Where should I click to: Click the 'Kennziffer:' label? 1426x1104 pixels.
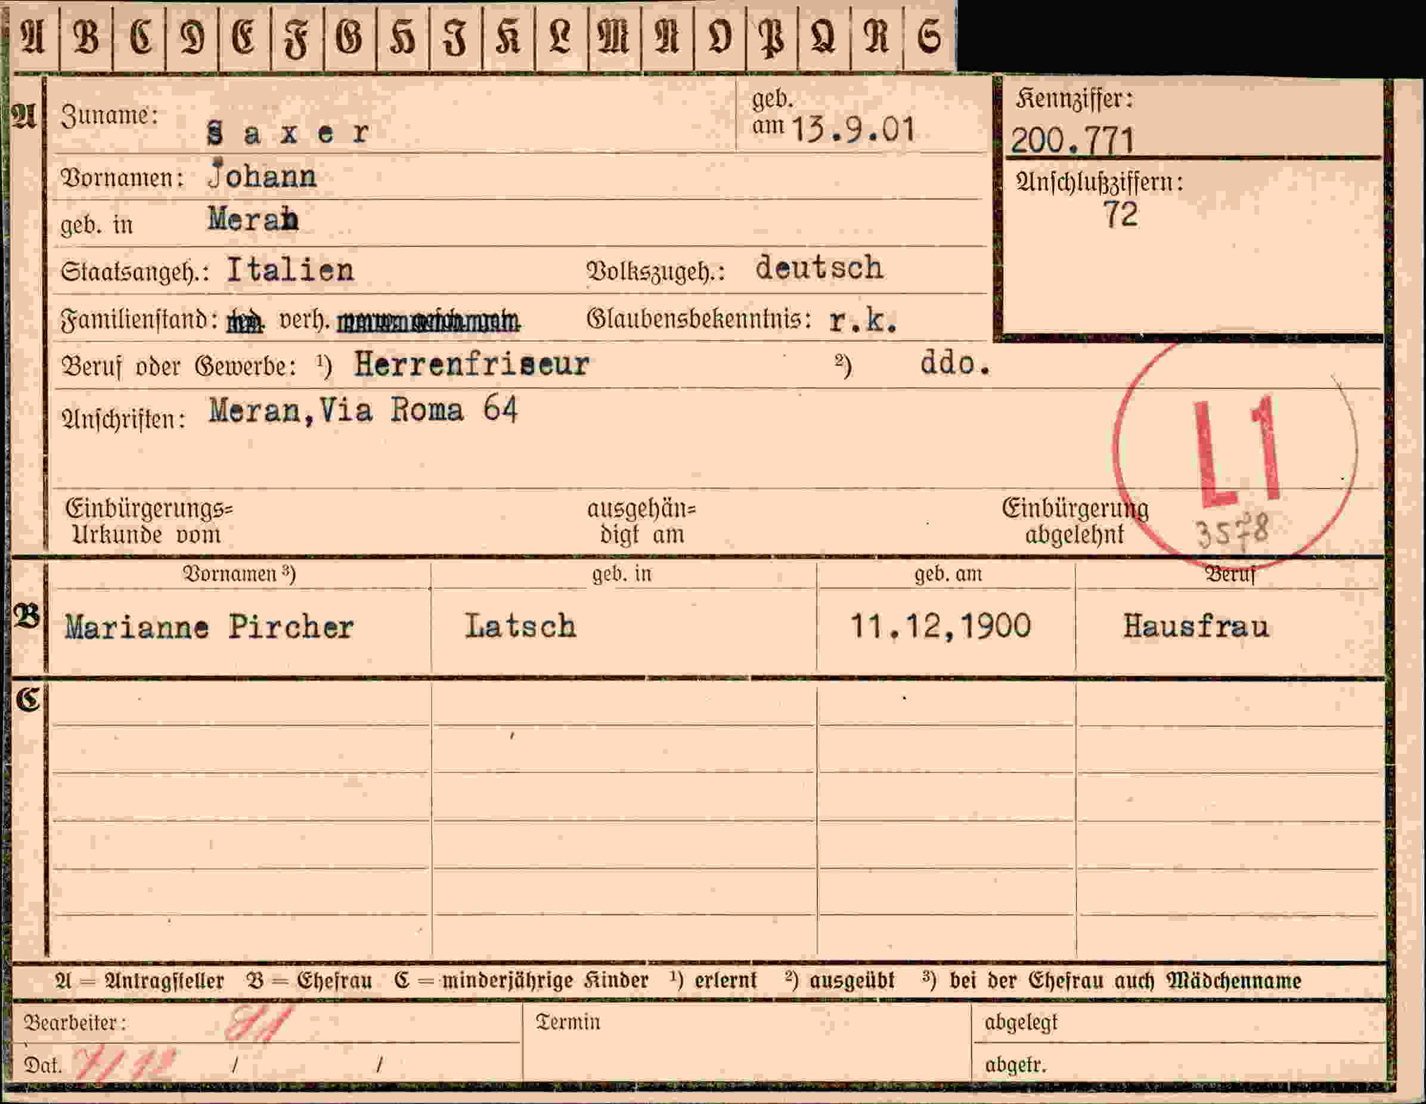click(x=1075, y=98)
